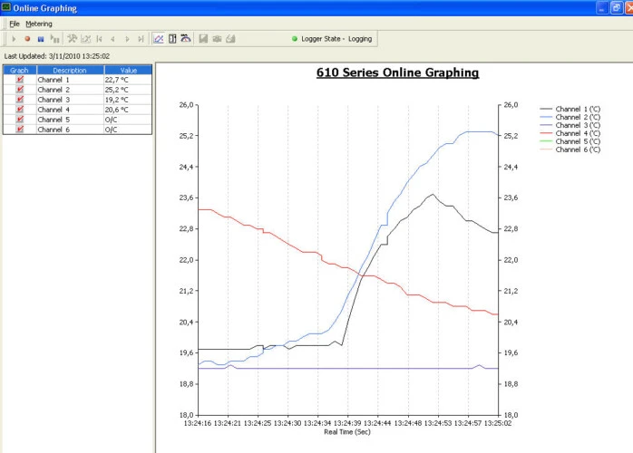This screenshot has height=453, width=633.
Task: Click the blue stop icon in toolbar
Action: coord(41,39)
